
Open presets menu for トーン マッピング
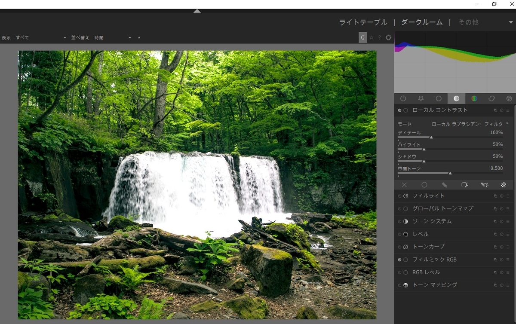[x=507, y=285]
